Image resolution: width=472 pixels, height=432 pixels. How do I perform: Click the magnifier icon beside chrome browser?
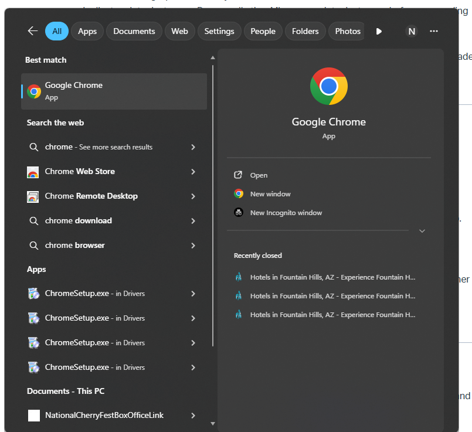34,246
